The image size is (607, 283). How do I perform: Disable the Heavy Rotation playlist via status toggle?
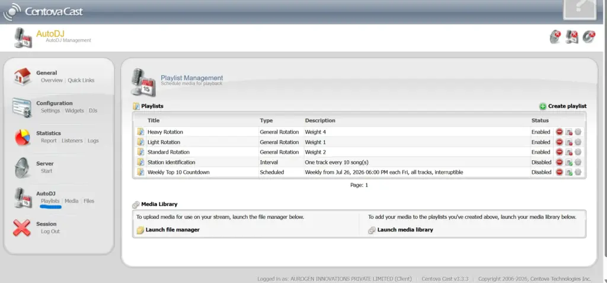pyautogui.click(x=568, y=132)
